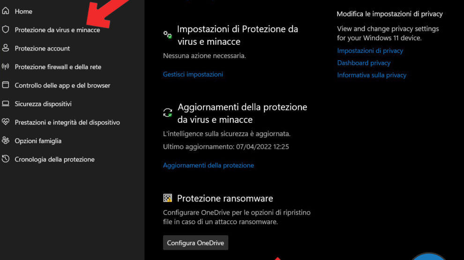Click the Sicurezza dispositivi laptop icon
Image resolution: width=464 pixels, height=260 pixels.
pyautogui.click(x=6, y=104)
